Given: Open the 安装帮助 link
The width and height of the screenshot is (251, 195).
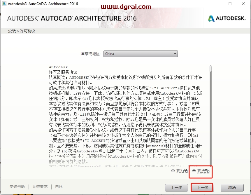Looking at the screenshot, I should (x=17, y=187).
